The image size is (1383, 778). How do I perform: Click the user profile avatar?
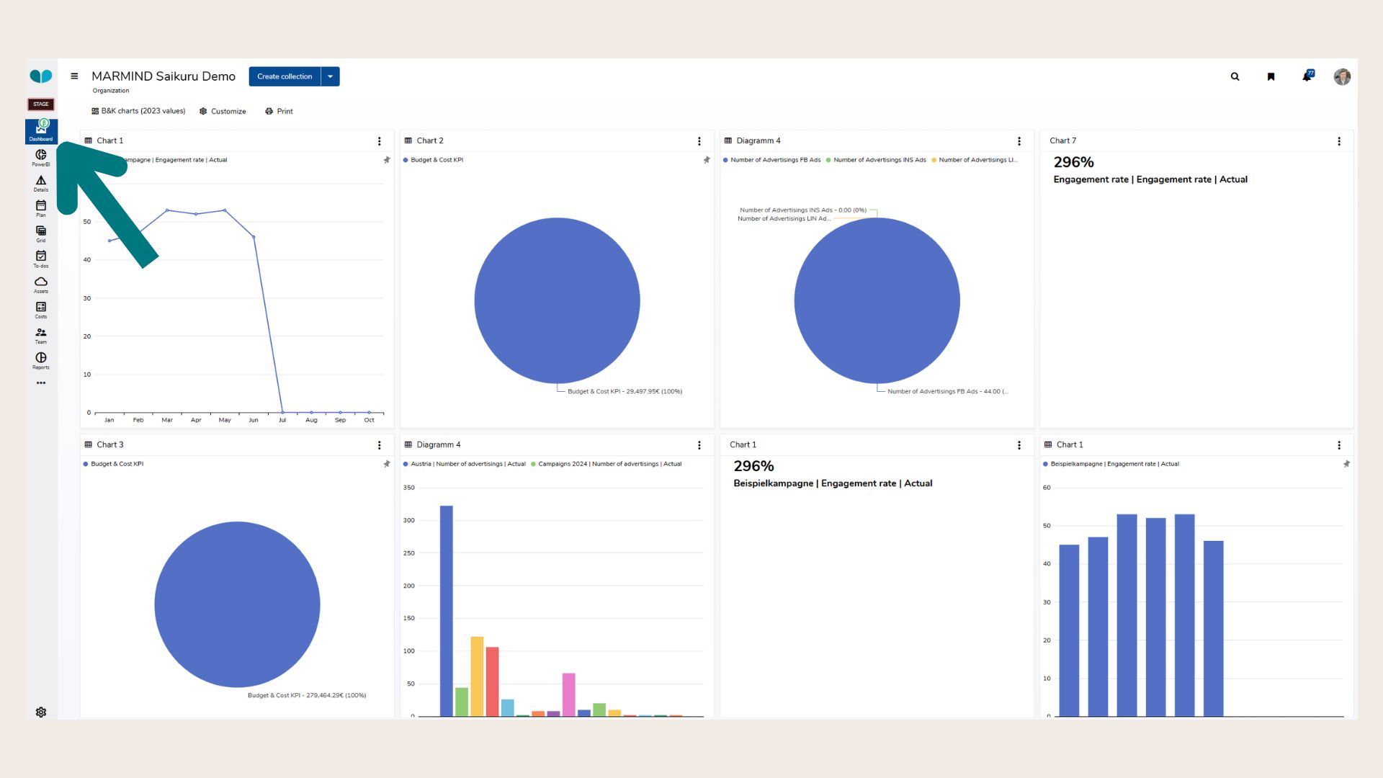click(x=1341, y=76)
